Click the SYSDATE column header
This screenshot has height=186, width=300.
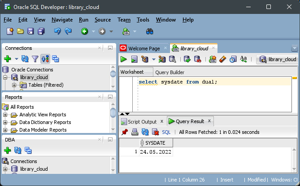[156, 143]
